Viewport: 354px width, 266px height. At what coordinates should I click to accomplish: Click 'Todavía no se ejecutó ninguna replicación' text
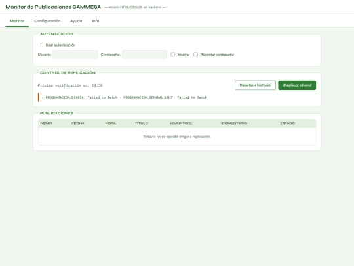(x=177, y=137)
